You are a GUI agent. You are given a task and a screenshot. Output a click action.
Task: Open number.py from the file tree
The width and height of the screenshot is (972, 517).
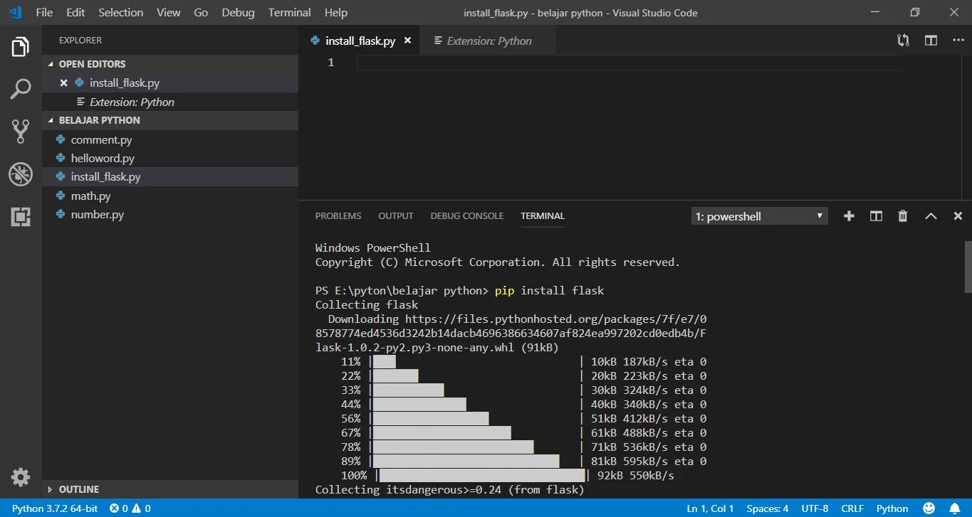coord(170,214)
